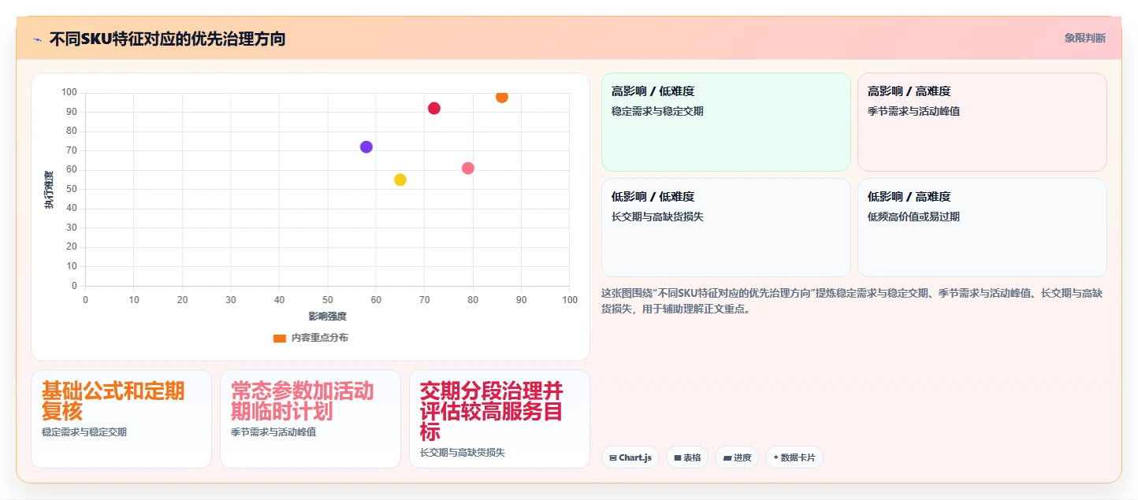The height and width of the screenshot is (500, 1138).
Task: Click the purple scatter point near 58
Action: (x=366, y=147)
